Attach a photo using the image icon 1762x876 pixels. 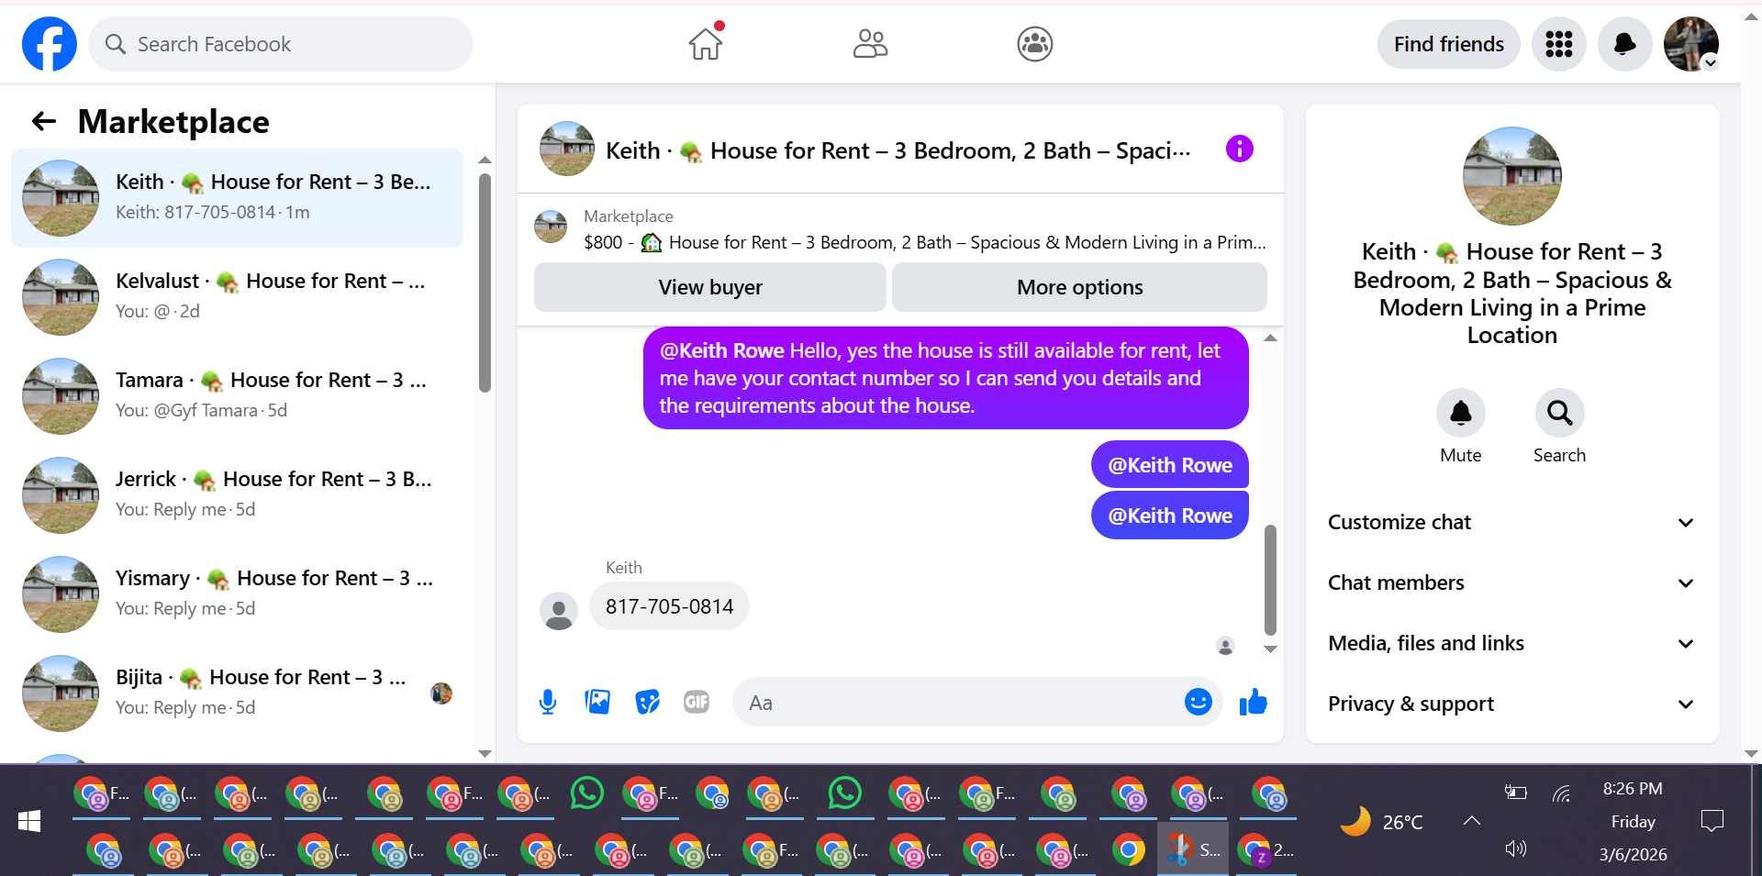pos(597,703)
